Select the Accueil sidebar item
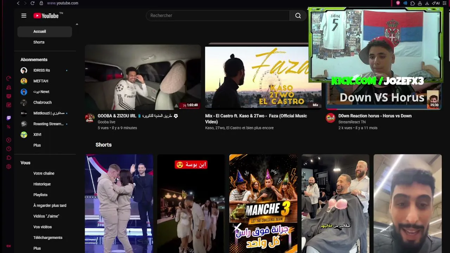This screenshot has height=253, width=450. click(45, 32)
